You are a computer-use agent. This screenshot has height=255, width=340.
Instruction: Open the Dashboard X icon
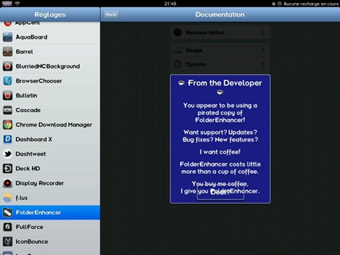pyautogui.click(x=7, y=139)
